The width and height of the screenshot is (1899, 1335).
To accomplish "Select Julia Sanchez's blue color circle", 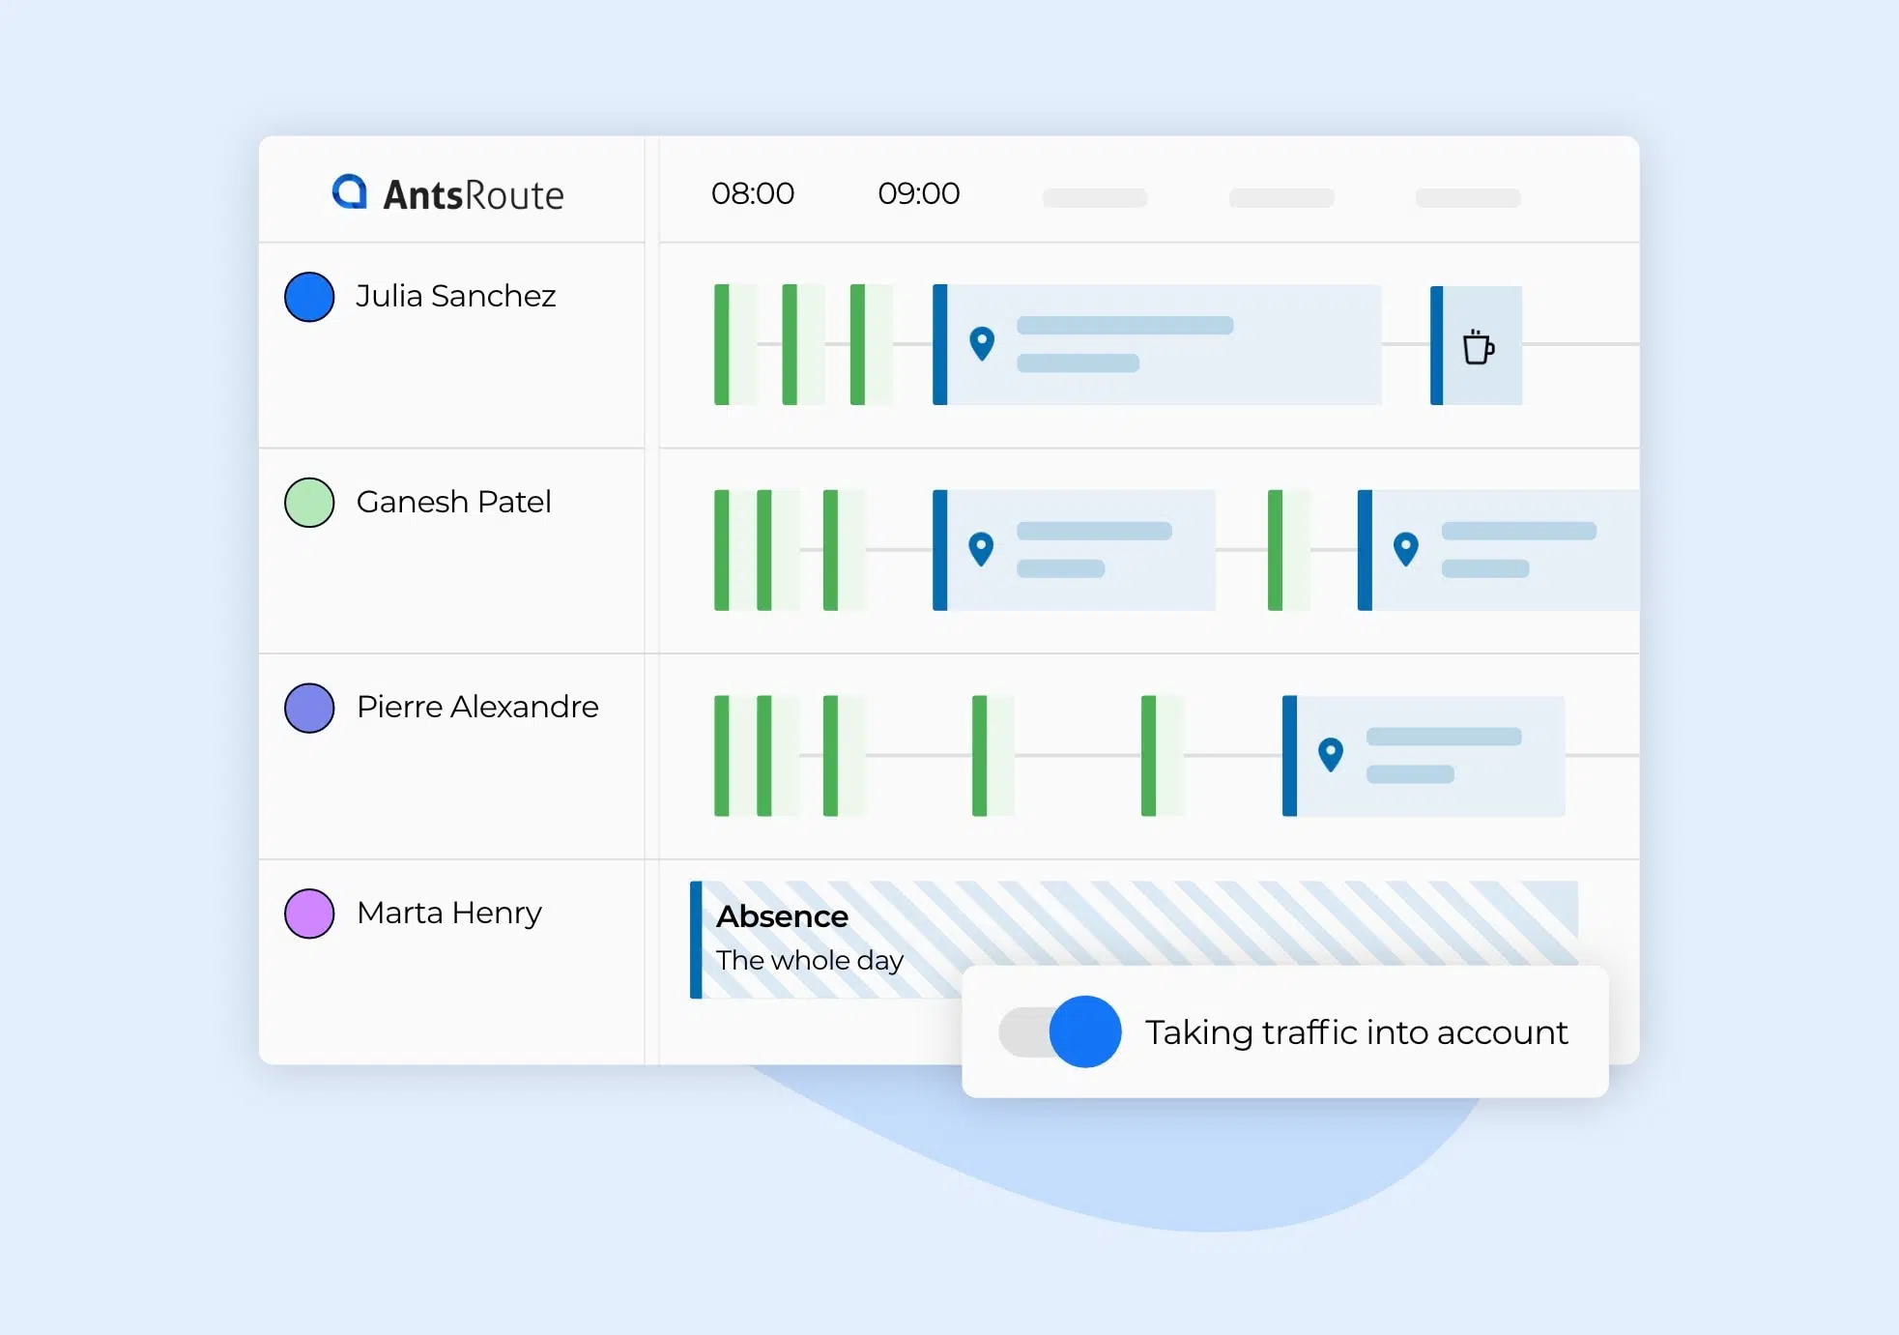I will pyautogui.click(x=309, y=297).
